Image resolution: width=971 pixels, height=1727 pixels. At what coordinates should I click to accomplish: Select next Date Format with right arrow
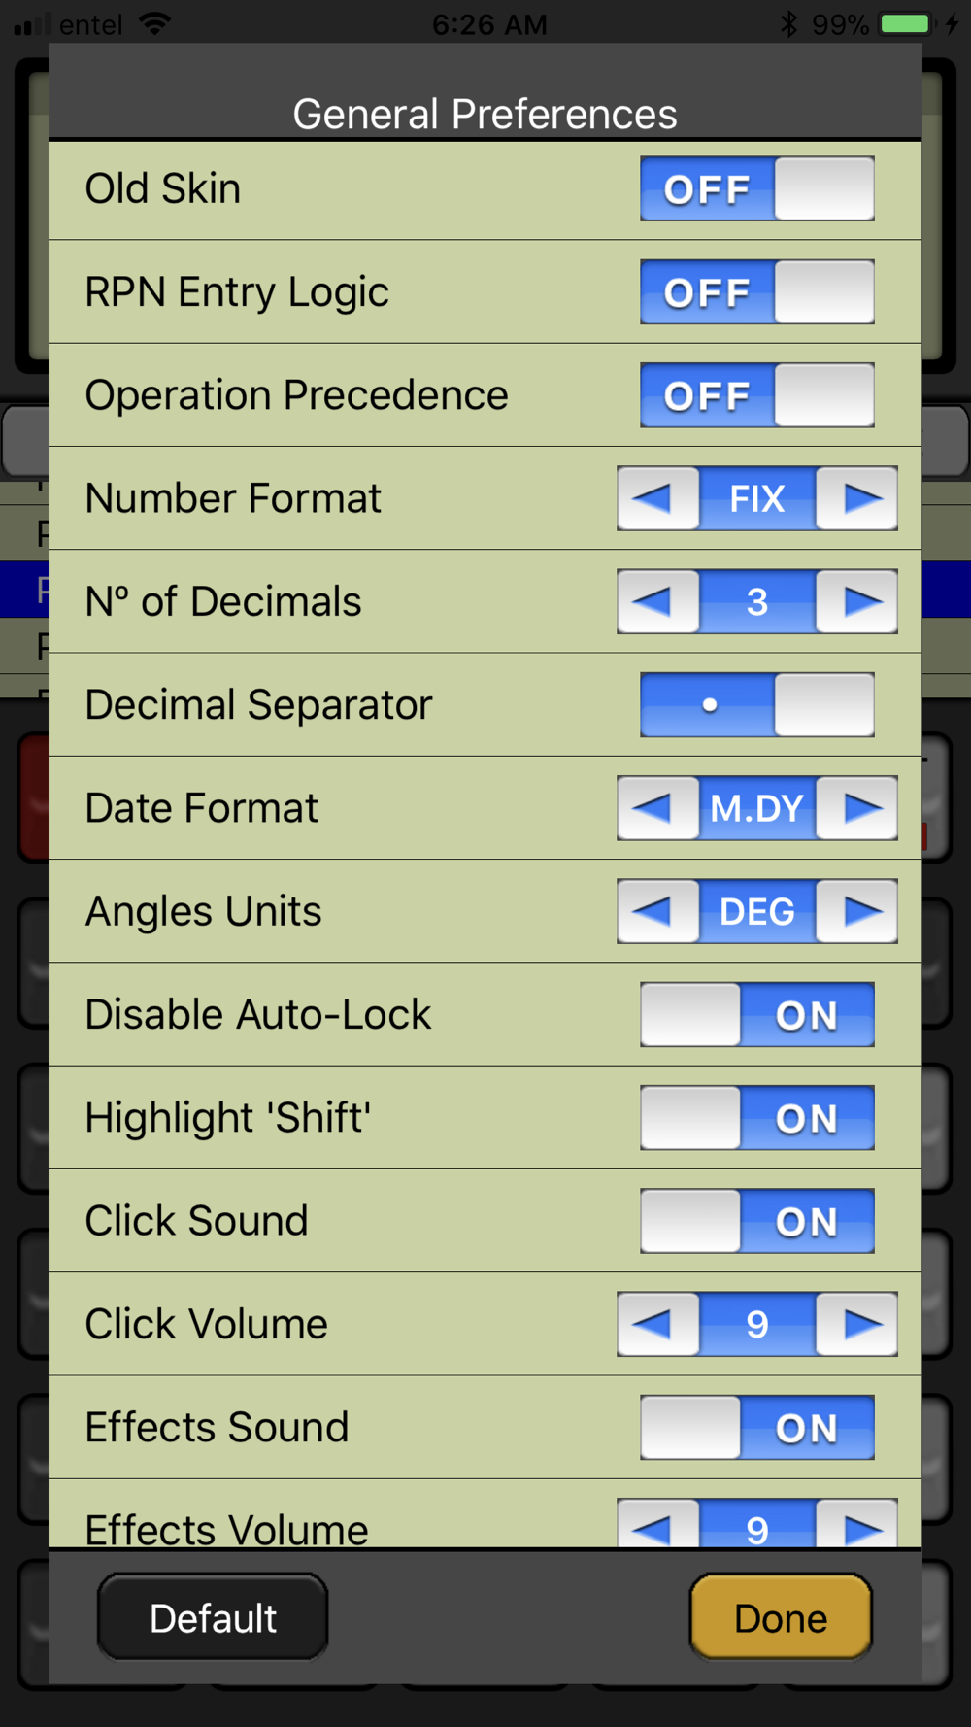tap(856, 808)
